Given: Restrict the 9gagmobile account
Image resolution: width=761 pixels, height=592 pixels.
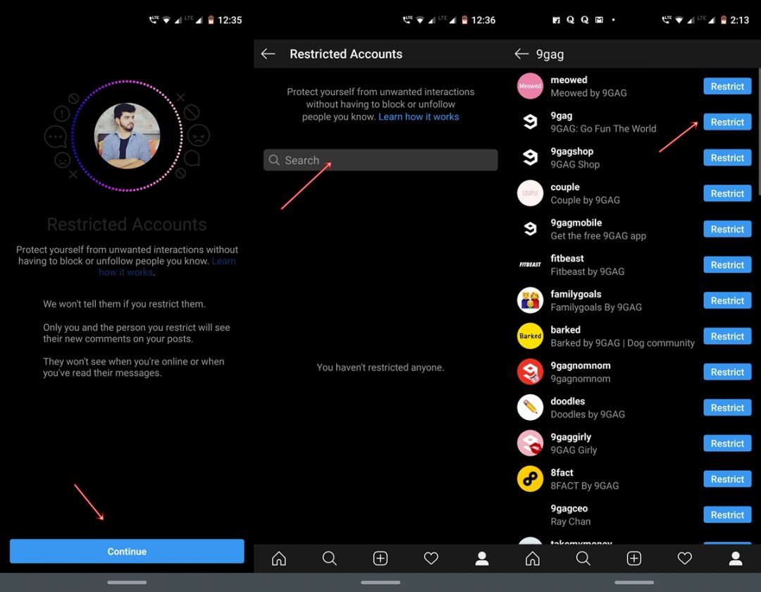Looking at the screenshot, I should [x=727, y=229].
